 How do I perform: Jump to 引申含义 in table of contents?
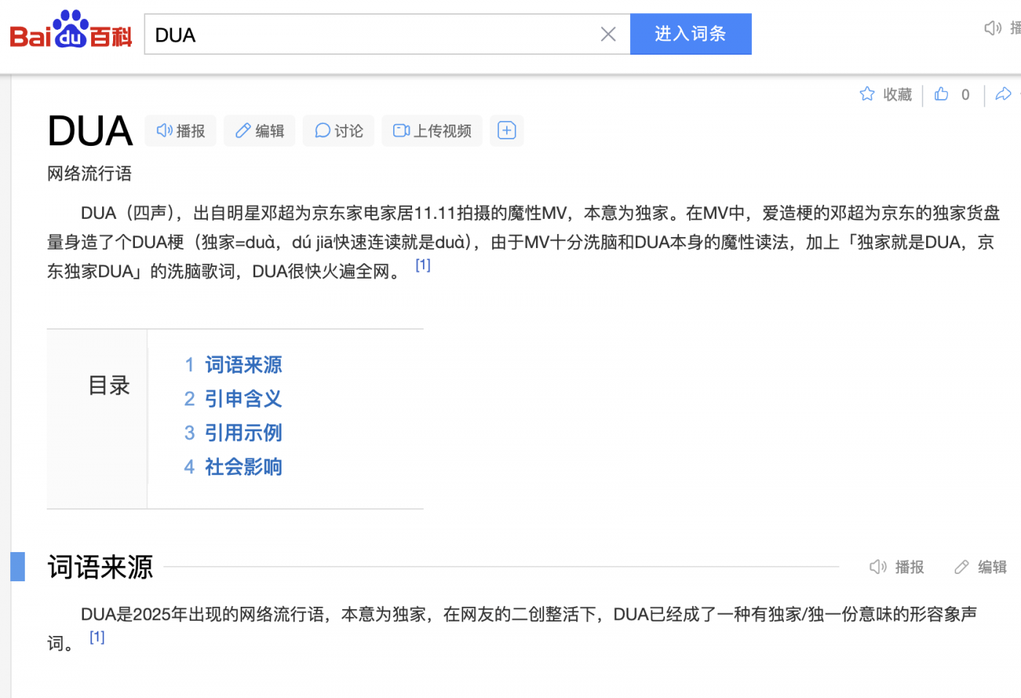(x=243, y=399)
